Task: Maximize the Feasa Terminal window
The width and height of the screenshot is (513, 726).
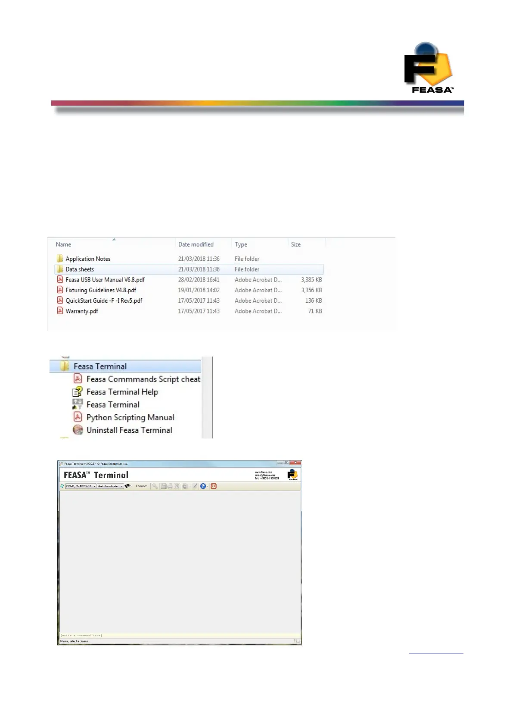Action: click(x=286, y=463)
